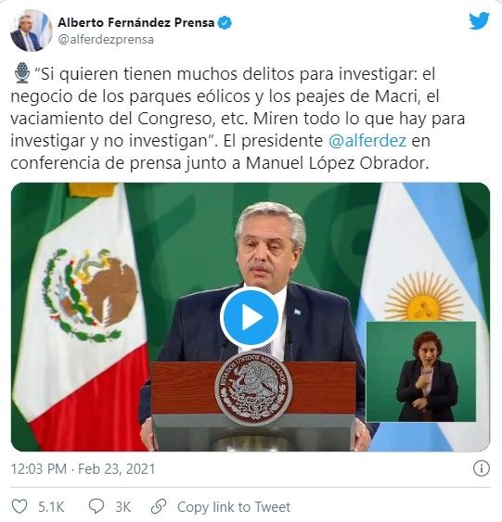The image size is (502, 522).
Task: Click the tweet text about Macri
Action: tap(238, 118)
